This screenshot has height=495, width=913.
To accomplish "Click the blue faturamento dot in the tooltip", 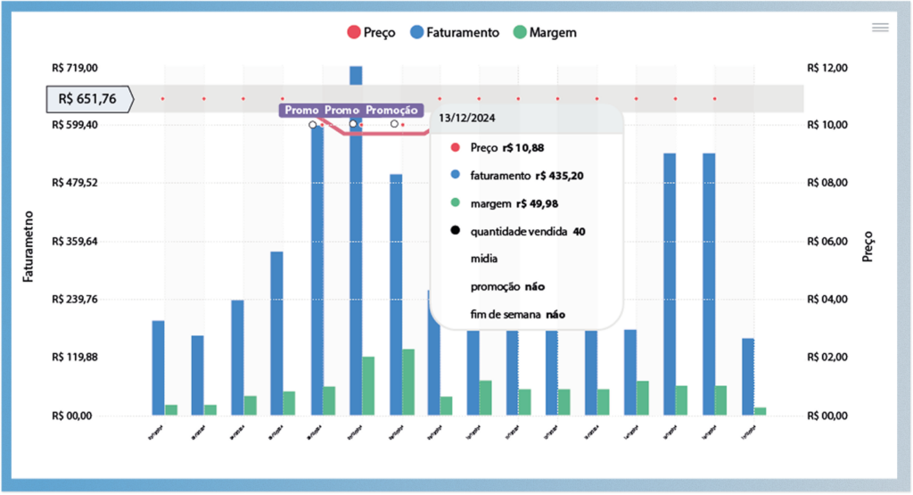I will click(x=456, y=176).
